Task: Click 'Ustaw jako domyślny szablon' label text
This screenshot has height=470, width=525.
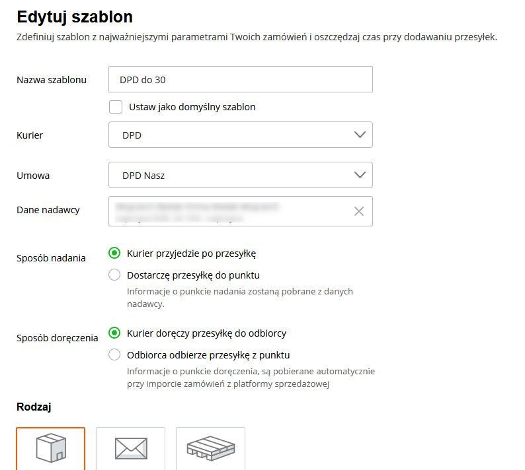Action: (x=192, y=107)
